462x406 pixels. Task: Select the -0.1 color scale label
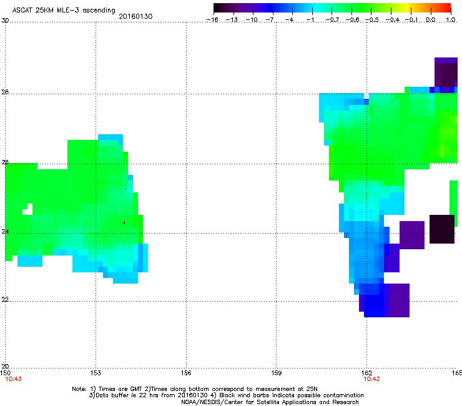[x=412, y=20]
